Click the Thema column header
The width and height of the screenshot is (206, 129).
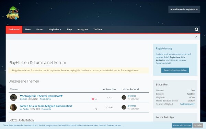pos(14,89)
